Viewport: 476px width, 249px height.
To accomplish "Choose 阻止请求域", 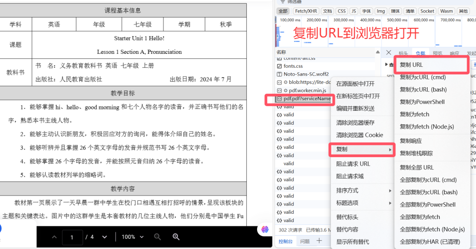I will click(x=363, y=176).
